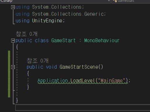This screenshot has height=112, width=150.
Task: Click the deprecated LoadLevel method name
Action: [82, 81]
